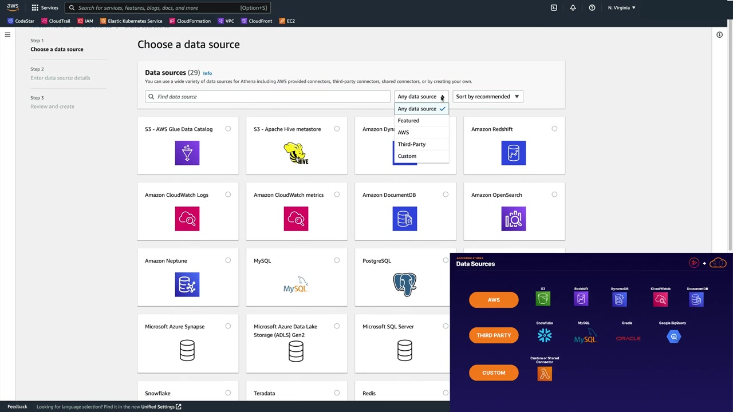Click the MySQL logo icon
733x412 pixels.
click(x=296, y=284)
